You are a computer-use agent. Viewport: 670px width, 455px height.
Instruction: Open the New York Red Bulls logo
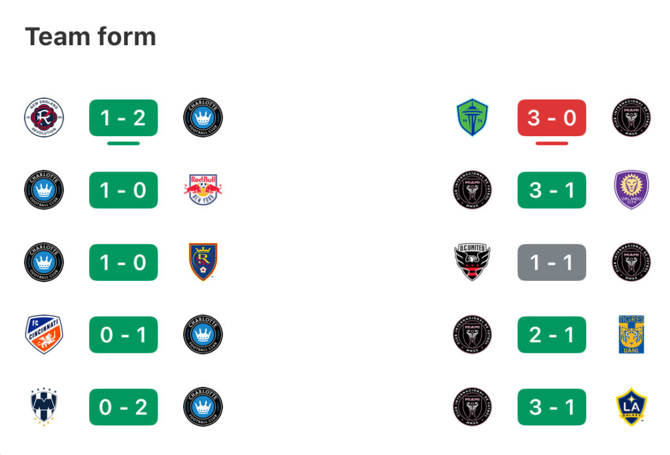tap(203, 190)
